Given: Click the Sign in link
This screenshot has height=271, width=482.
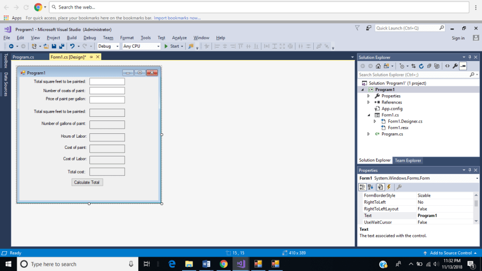Looking at the screenshot, I should pos(458,38).
